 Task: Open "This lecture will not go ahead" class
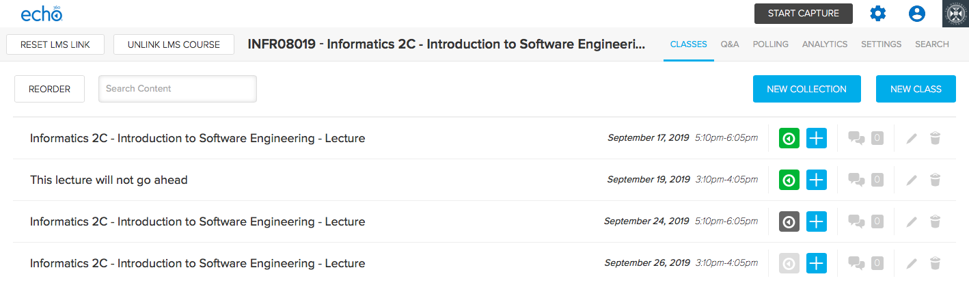(x=109, y=180)
